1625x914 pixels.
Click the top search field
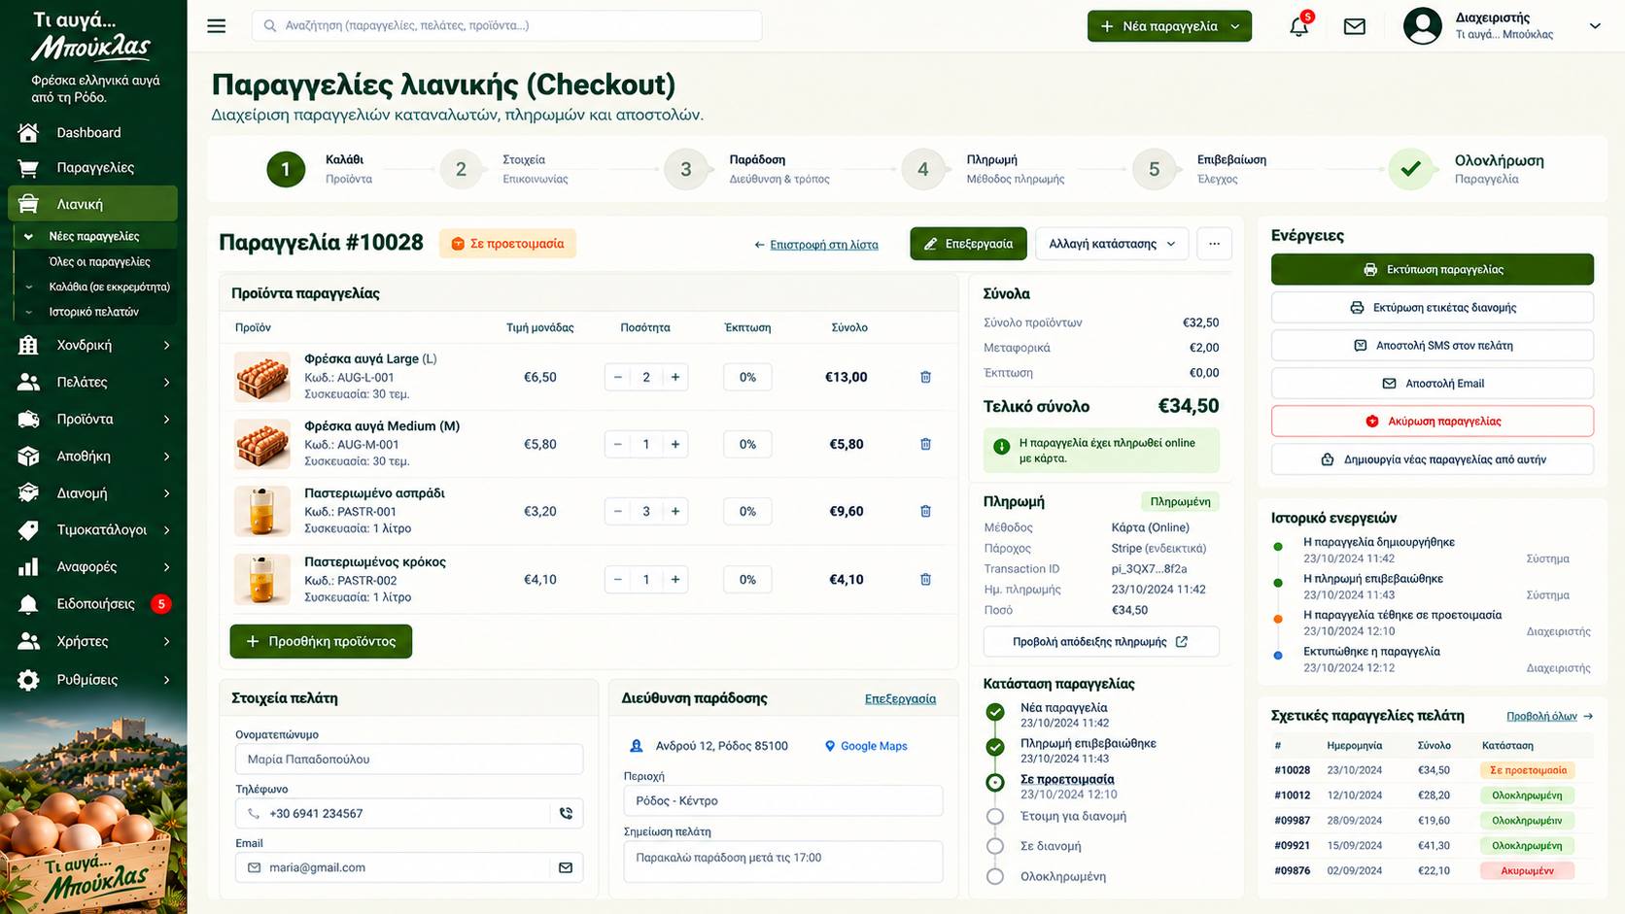coord(506,26)
